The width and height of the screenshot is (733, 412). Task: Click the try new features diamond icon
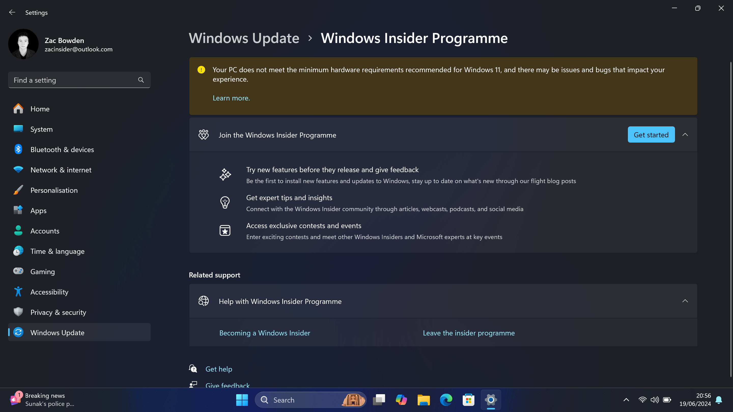click(x=225, y=174)
